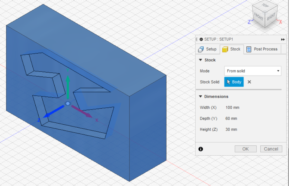289x186 pixels.
Task: Click the RIGHT face of the view cube
Action: coord(271,17)
